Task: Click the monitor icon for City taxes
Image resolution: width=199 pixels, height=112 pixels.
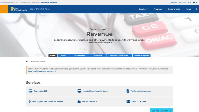Action: (x=80, y=91)
